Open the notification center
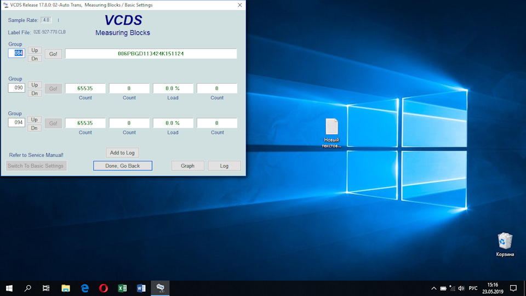 [513, 288]
